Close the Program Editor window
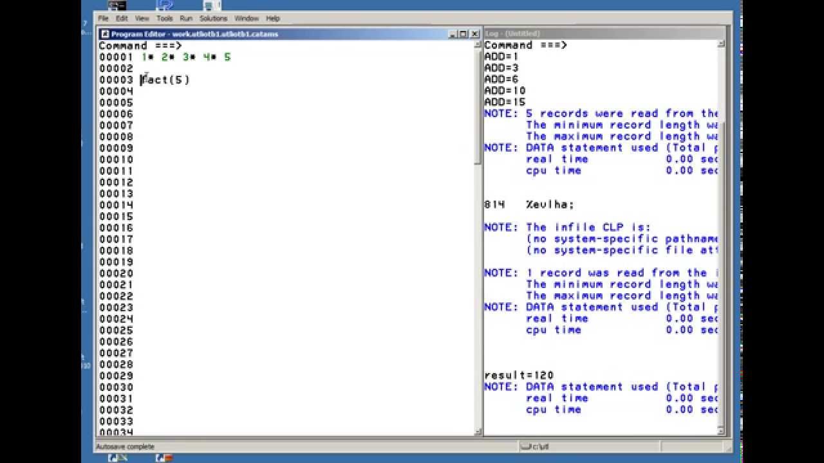 tap(474, 34)
